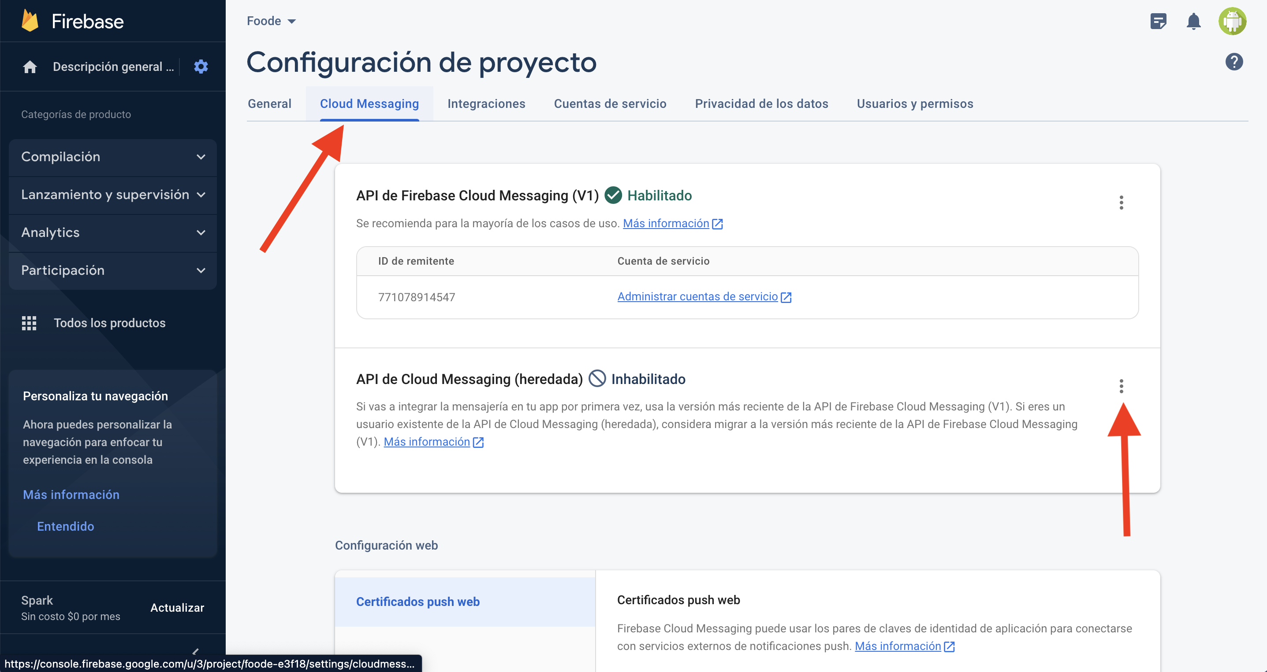Open Todos los productos
Viewport: 1267px width, 672px height.
(109, 323)
